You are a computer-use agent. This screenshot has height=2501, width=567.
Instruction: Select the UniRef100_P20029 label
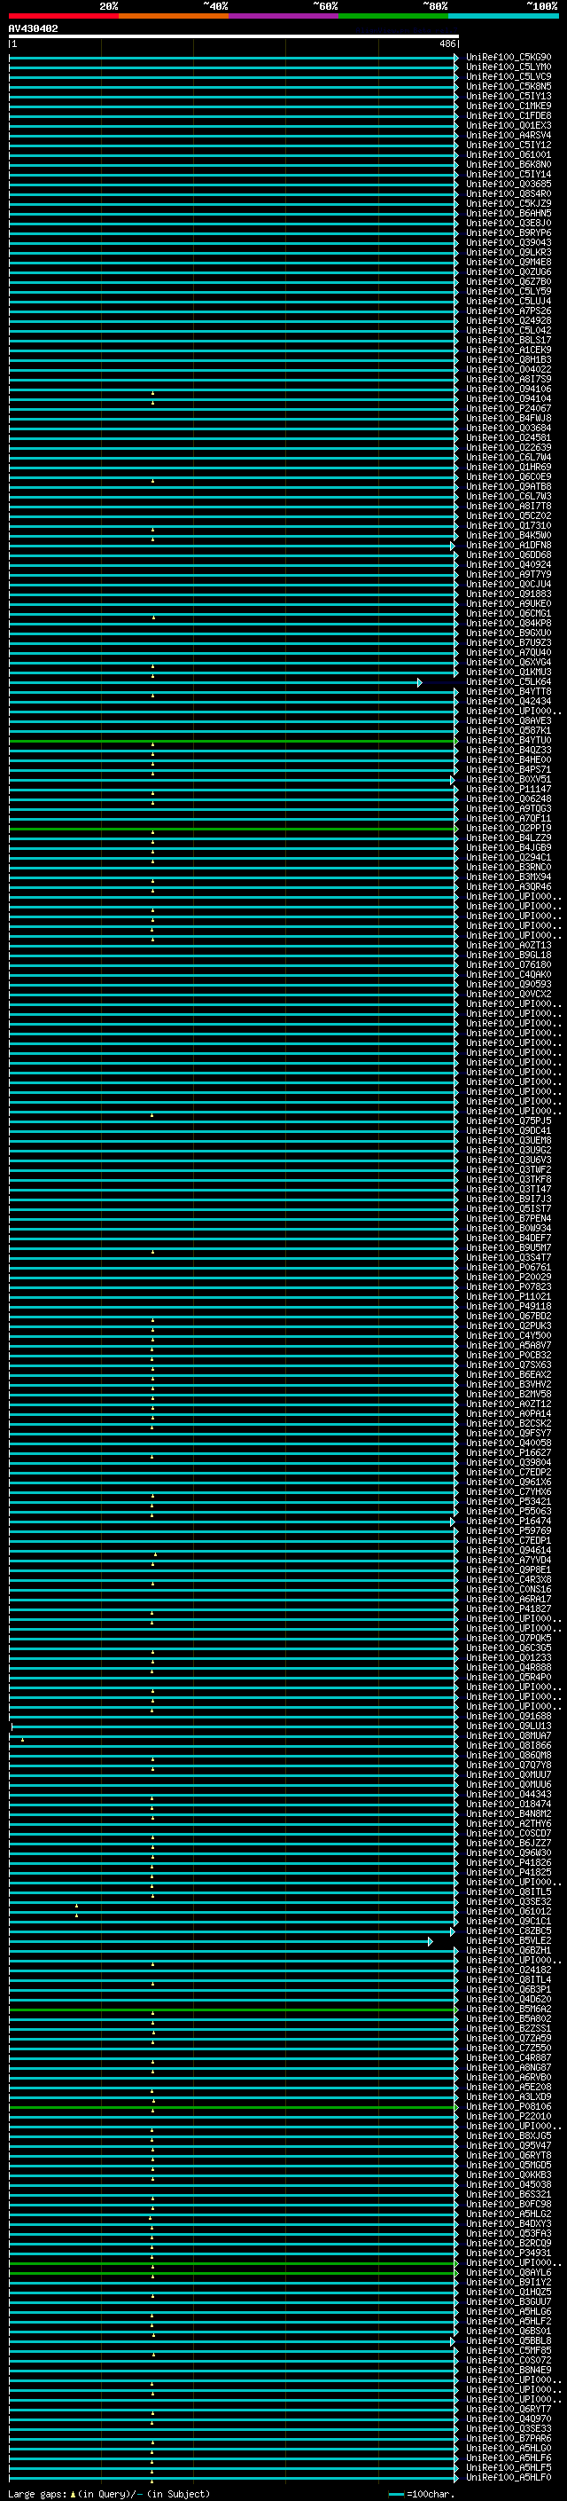coord(509,1277)
